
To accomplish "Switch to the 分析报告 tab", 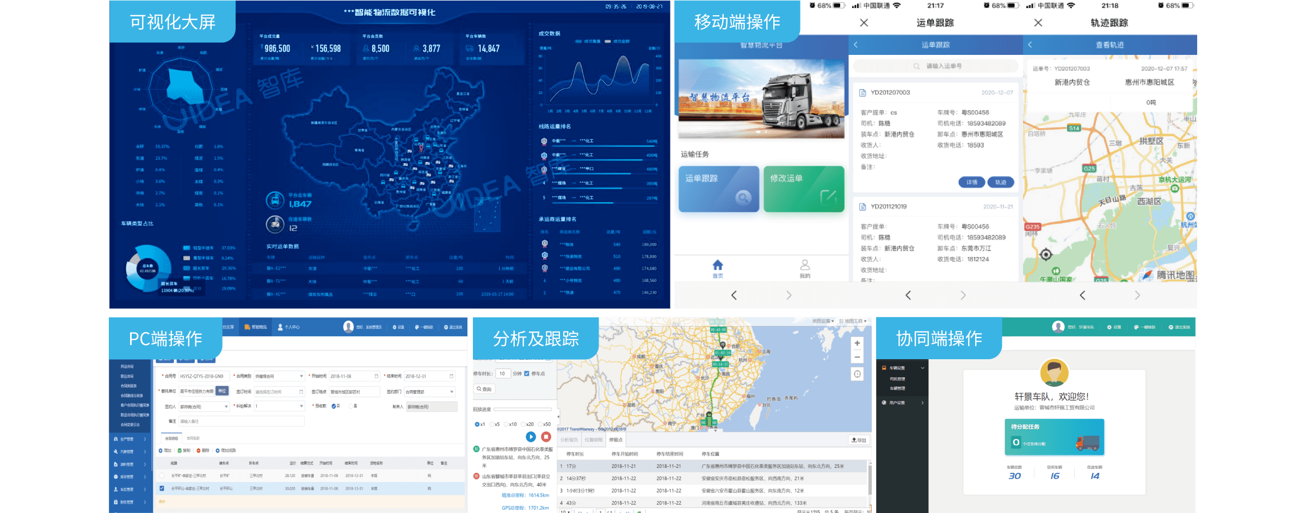I will coord(569,440).
